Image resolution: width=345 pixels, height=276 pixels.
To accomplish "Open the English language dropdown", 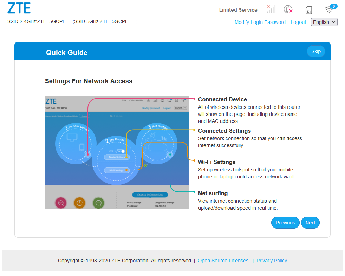I will pyautogui.click(x=324, y=22).
